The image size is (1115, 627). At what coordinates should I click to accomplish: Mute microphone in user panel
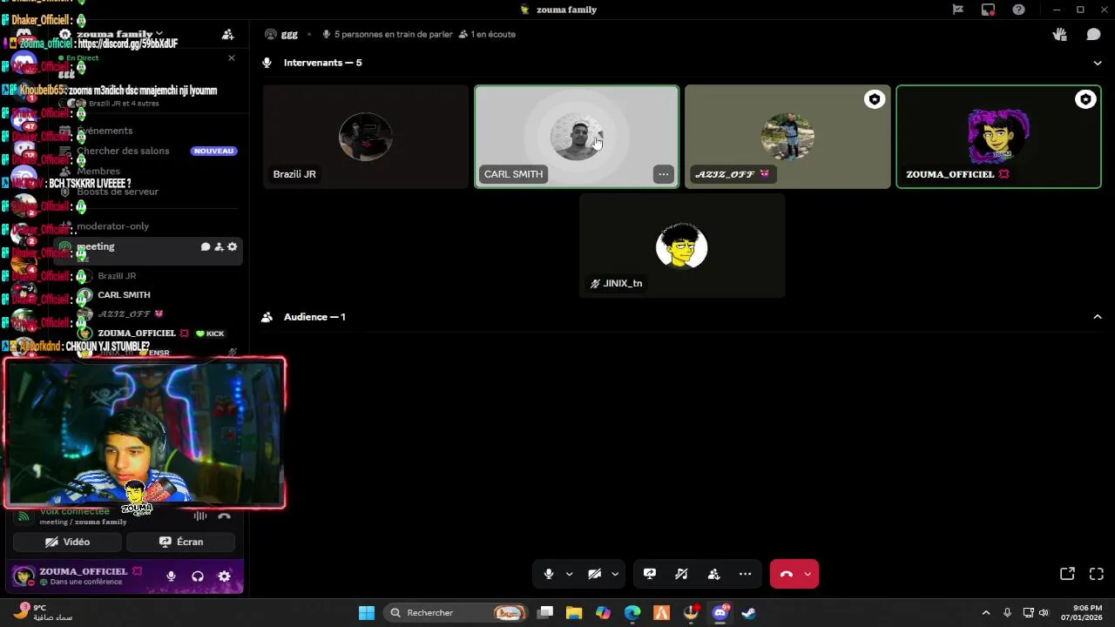[x=171, y=576]
